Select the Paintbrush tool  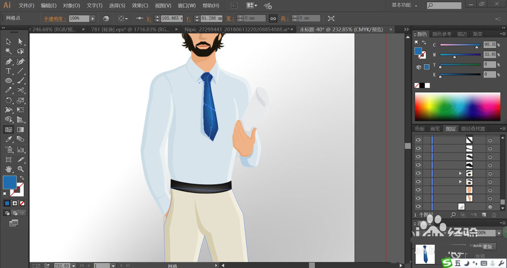click(x=21, y=81)
